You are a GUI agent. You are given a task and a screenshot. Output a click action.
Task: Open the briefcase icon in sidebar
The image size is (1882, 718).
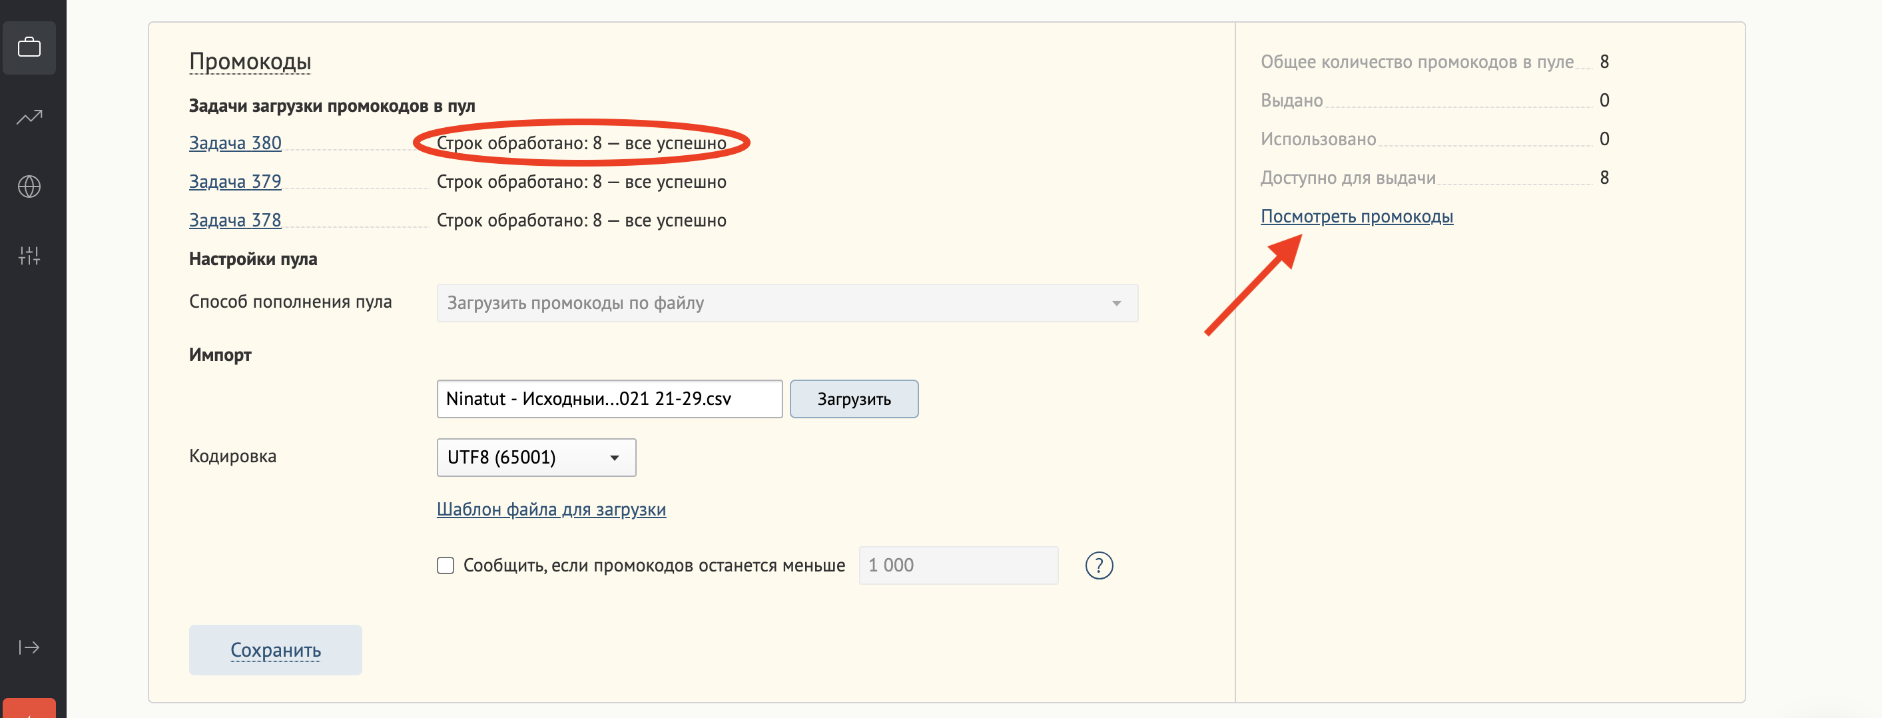(29, 47)
